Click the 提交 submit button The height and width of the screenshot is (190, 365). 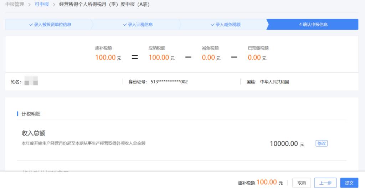pos(349,183)
